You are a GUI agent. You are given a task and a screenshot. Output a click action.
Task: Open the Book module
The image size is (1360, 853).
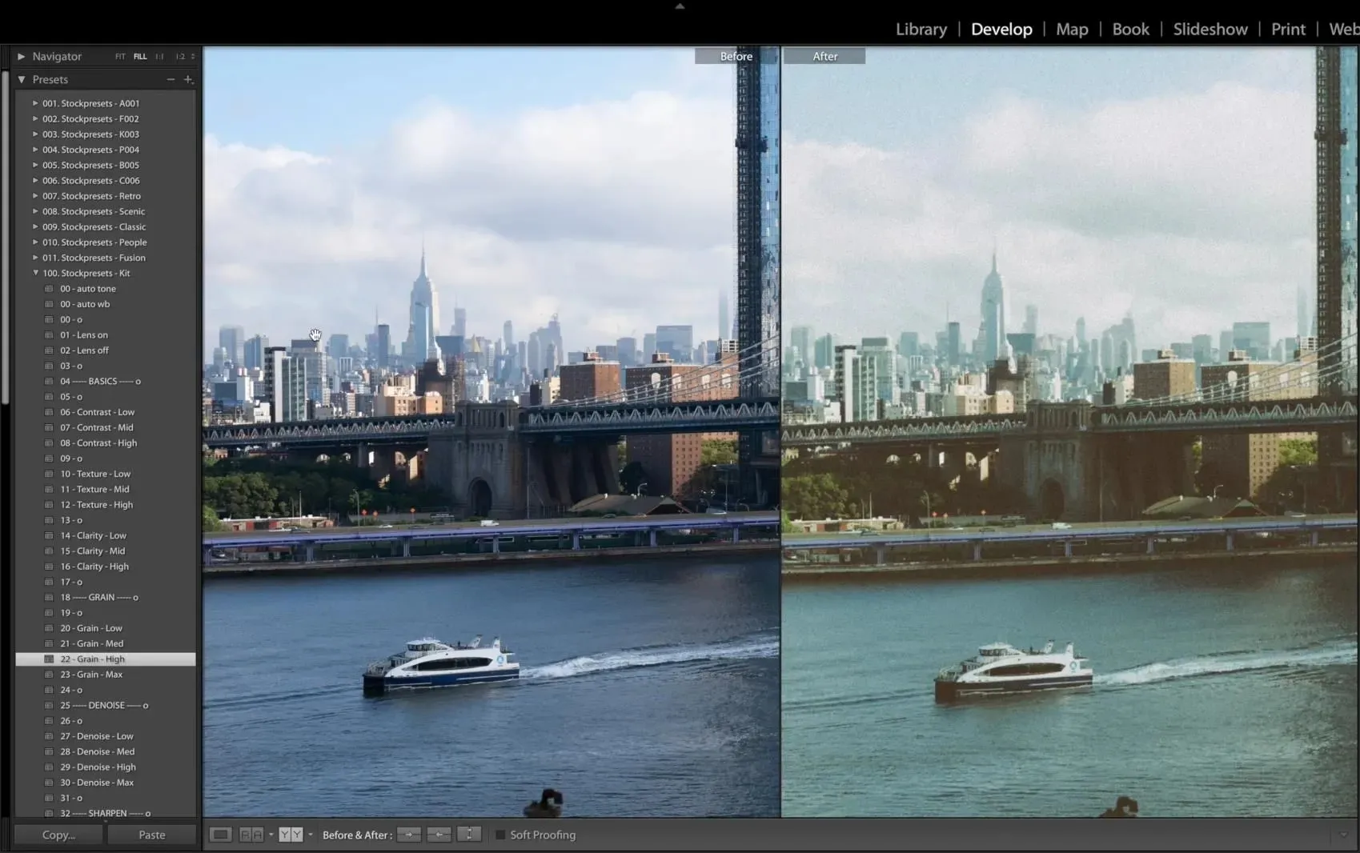[x=1130, y=30]
